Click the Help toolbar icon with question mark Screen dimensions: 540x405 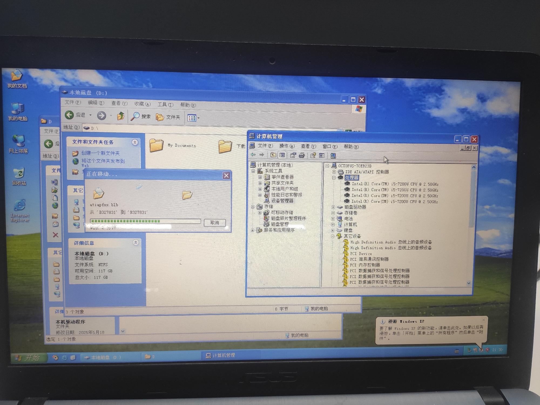tap(313, 155)
